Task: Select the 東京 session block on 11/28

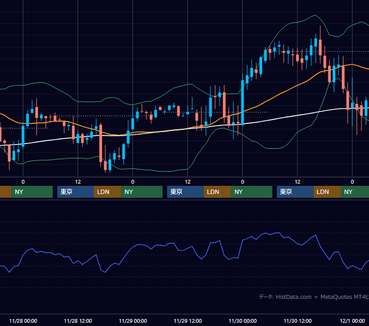Action: [x=75, y=192]
